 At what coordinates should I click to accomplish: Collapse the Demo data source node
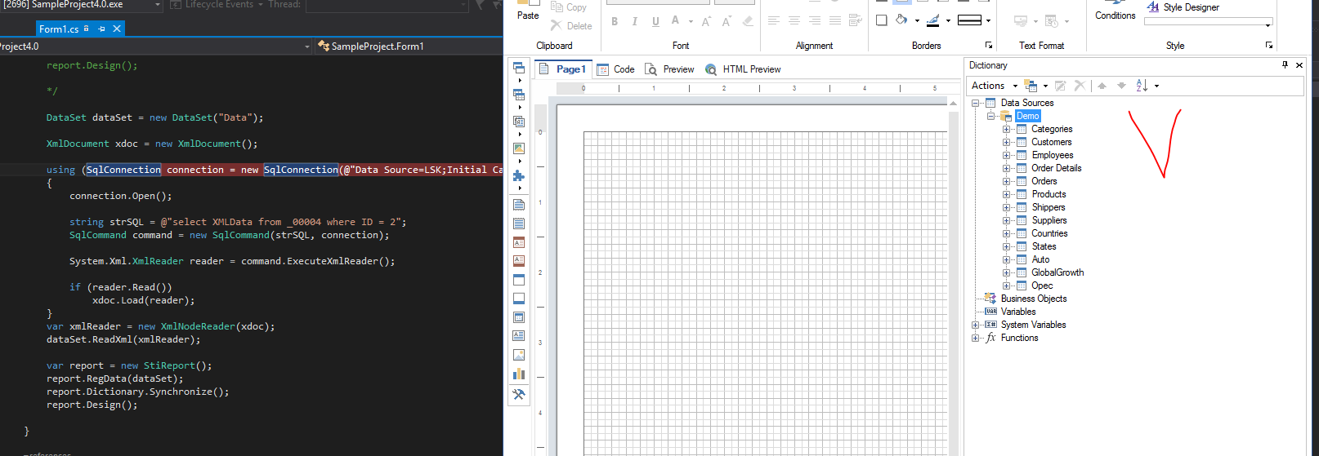tap(990, 116)
